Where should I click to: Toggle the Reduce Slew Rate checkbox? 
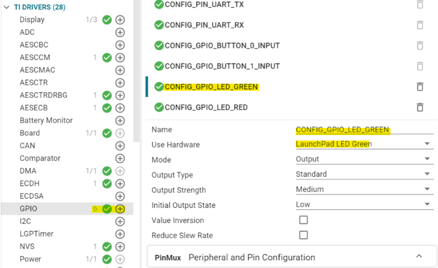click(x=303, y=235)
